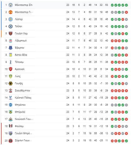Select the Άστον Βίλα team name
131x145 pixels.
coord(21,55)
